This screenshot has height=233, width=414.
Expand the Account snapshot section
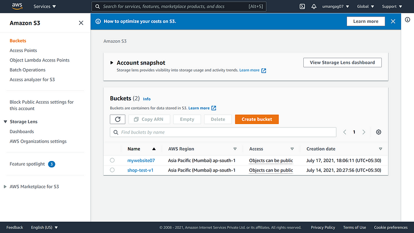[112, 63]
